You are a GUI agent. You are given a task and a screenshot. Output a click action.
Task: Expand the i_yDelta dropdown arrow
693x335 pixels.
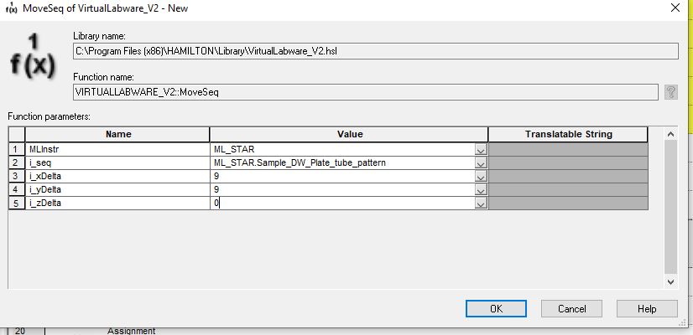point(481,190)
